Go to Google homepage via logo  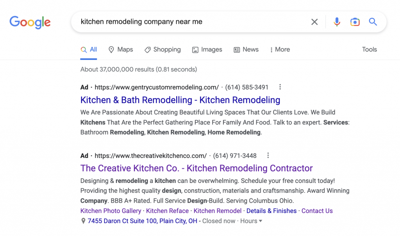(x=30, y=22)
